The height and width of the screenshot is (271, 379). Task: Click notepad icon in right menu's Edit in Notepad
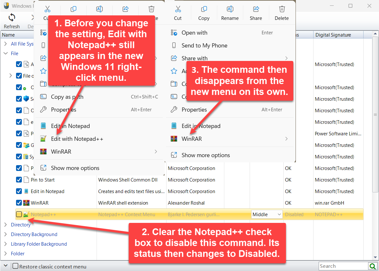point(174,126)
